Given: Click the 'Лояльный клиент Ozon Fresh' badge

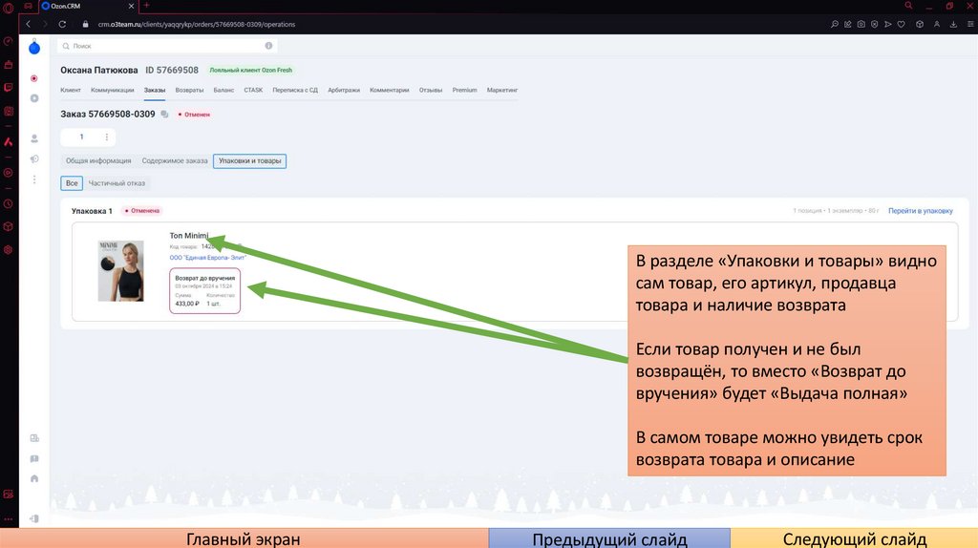Looking at the screenshot, I should tap(251, 70).
